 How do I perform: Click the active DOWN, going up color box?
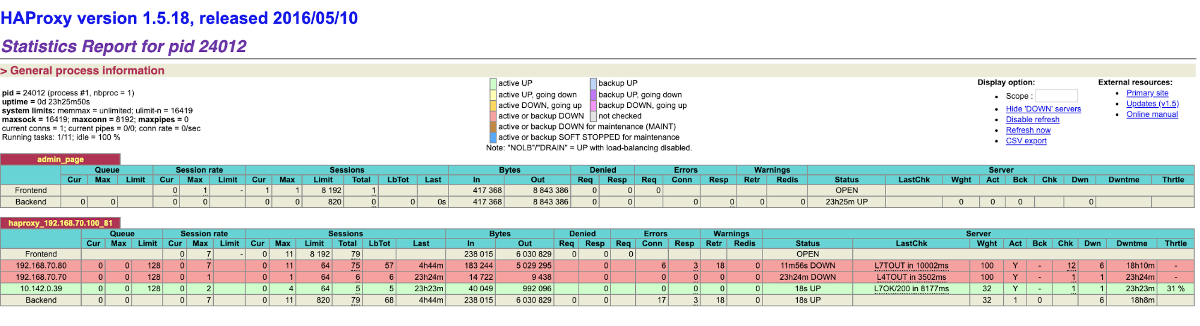[493, 105]
